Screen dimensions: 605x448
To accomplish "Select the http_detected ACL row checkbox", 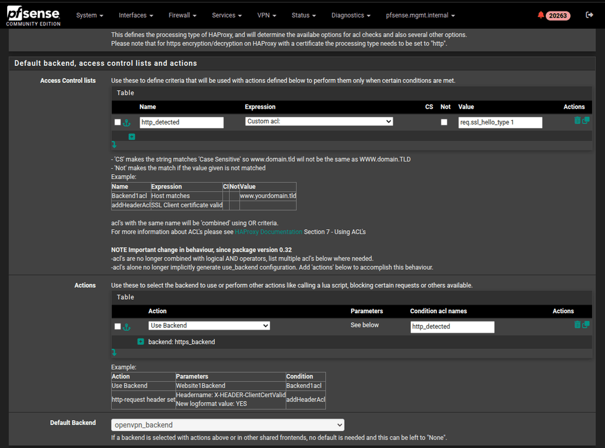I will pos(118,122).
